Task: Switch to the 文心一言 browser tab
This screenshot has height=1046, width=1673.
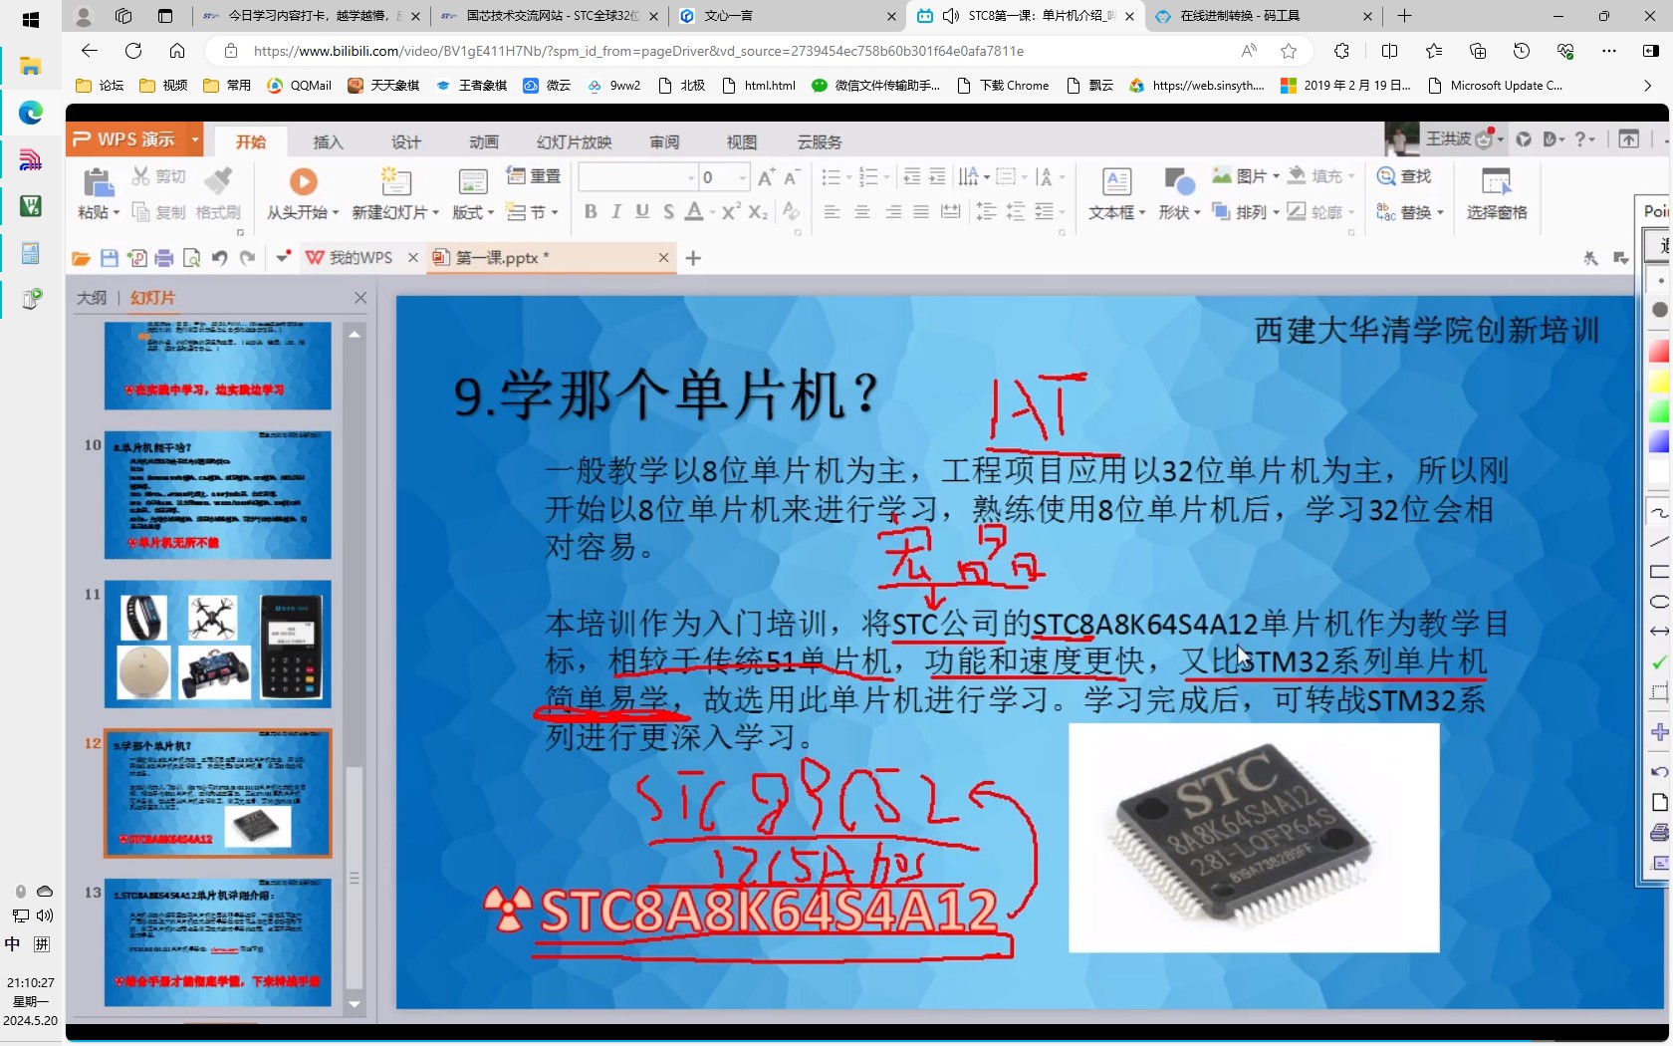Action: pos(787,16)
